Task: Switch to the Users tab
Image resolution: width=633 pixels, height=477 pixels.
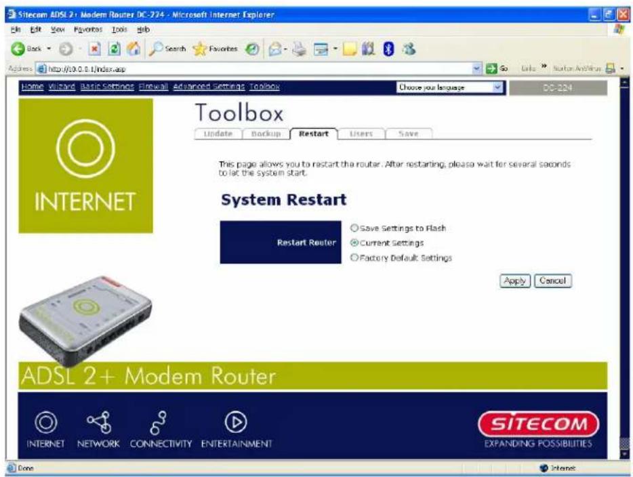Action: click(361, 133)
